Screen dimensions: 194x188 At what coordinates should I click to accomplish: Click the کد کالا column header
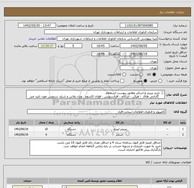click(167, 122)
